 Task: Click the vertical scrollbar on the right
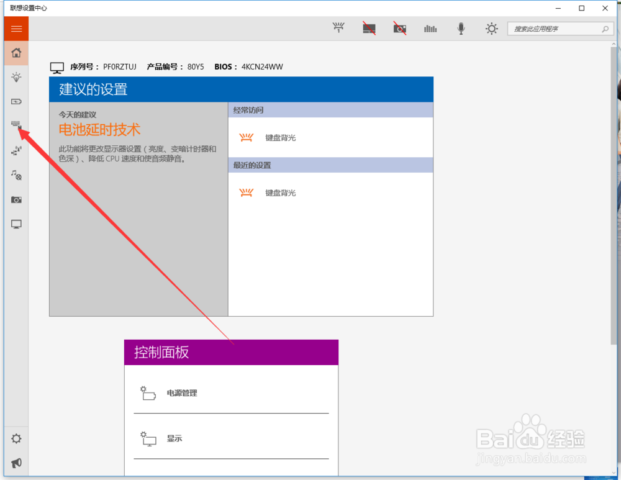pyautogui.click(x=614, y=196)
